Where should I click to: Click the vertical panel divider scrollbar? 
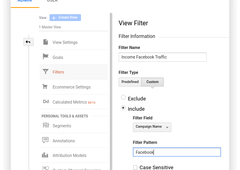click(x=111, y=92)
